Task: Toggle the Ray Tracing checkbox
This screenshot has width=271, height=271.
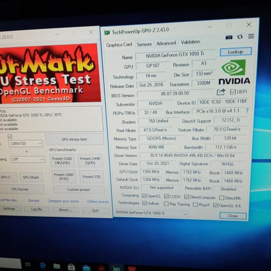Action: click(166, 204)
